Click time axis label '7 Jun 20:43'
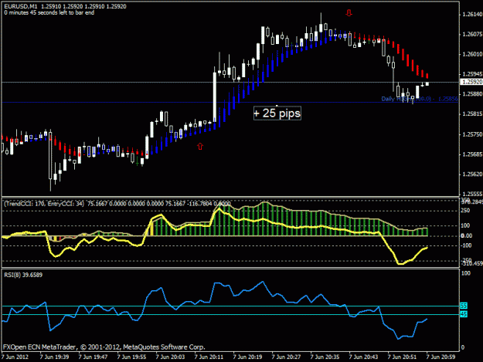 point(363,357)
